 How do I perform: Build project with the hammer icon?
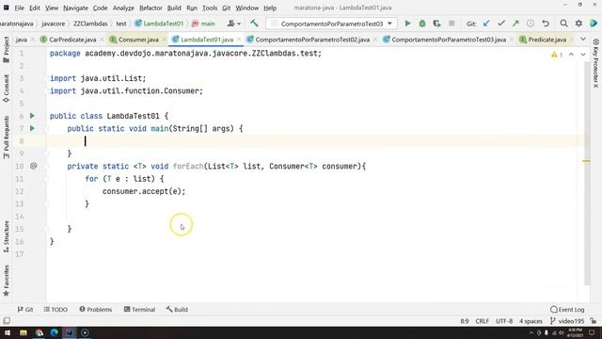[254, 24]
